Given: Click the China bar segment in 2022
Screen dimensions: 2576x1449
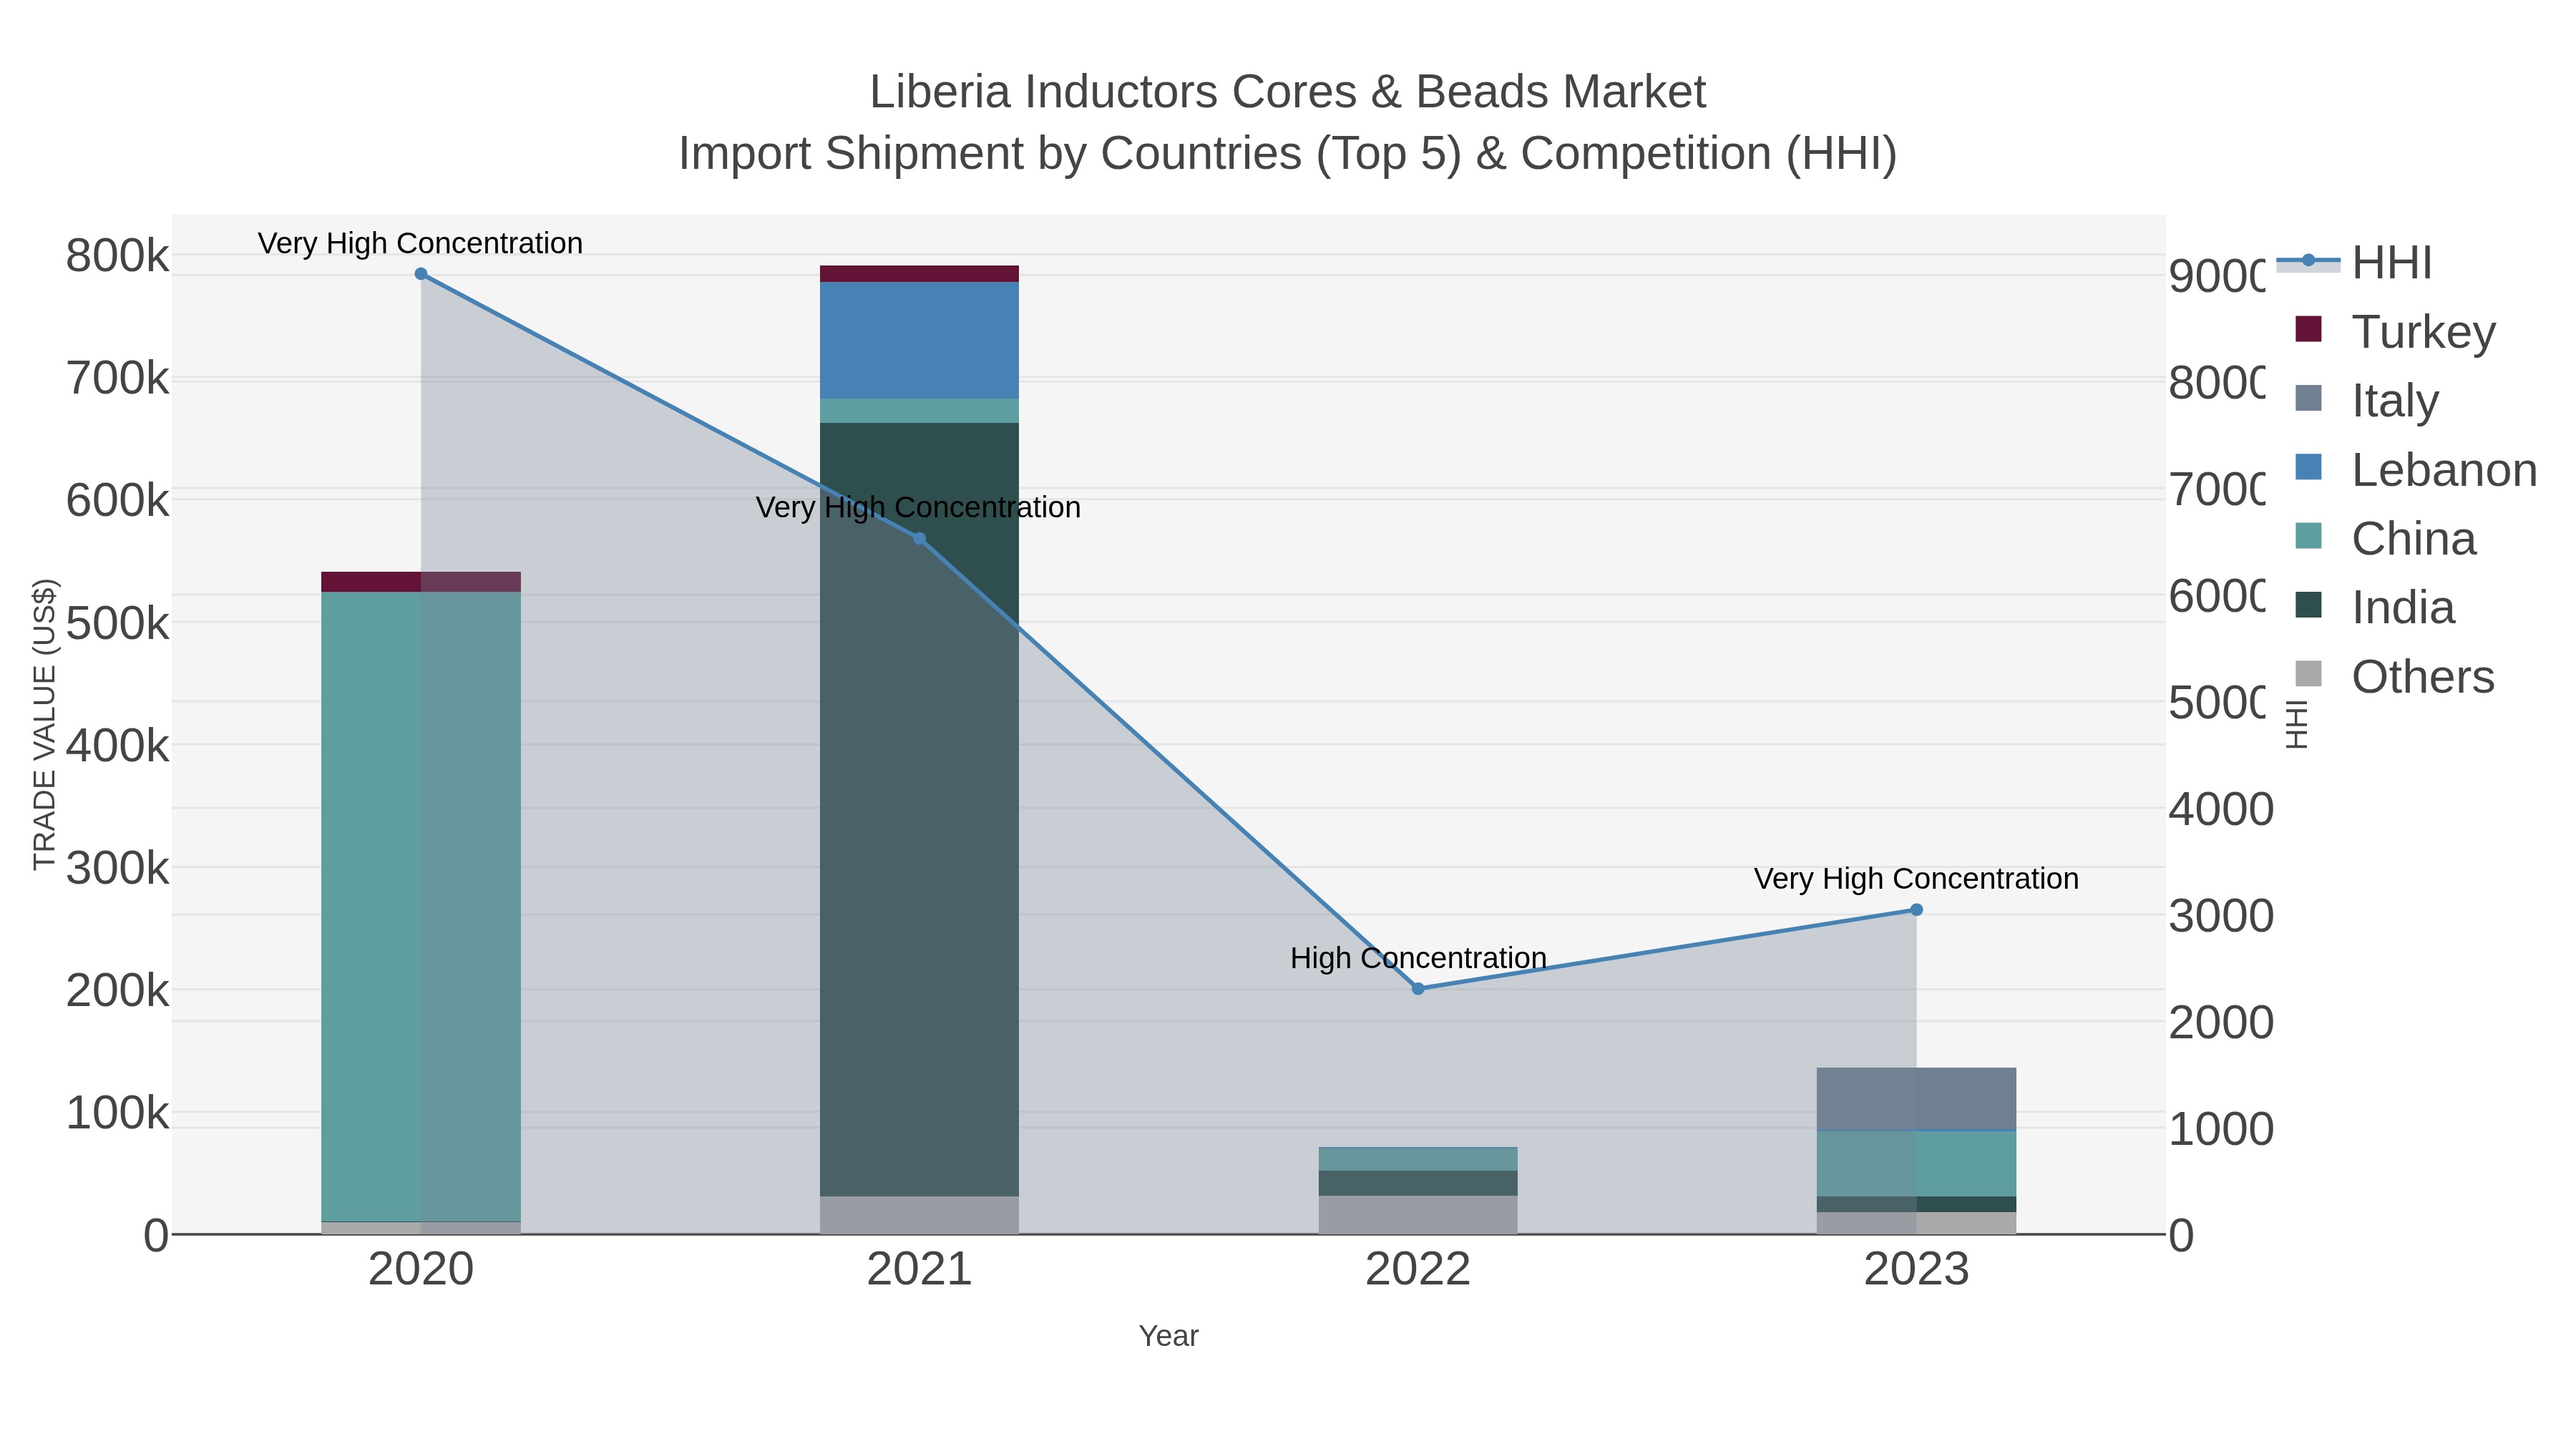Looking at the screenshot, I should 1418,1159.
